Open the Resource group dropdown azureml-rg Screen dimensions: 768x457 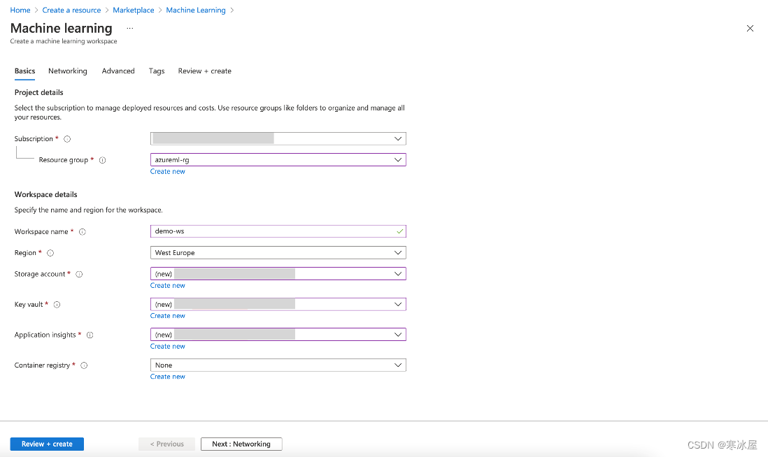click(x=278, y=159)
